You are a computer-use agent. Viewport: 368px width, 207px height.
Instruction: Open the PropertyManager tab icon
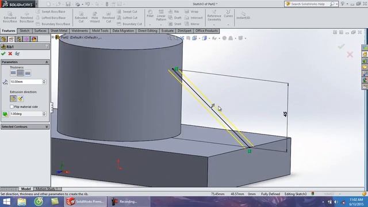tap(11, 39)
